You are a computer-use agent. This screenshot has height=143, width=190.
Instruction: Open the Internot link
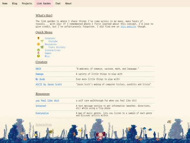41,106
